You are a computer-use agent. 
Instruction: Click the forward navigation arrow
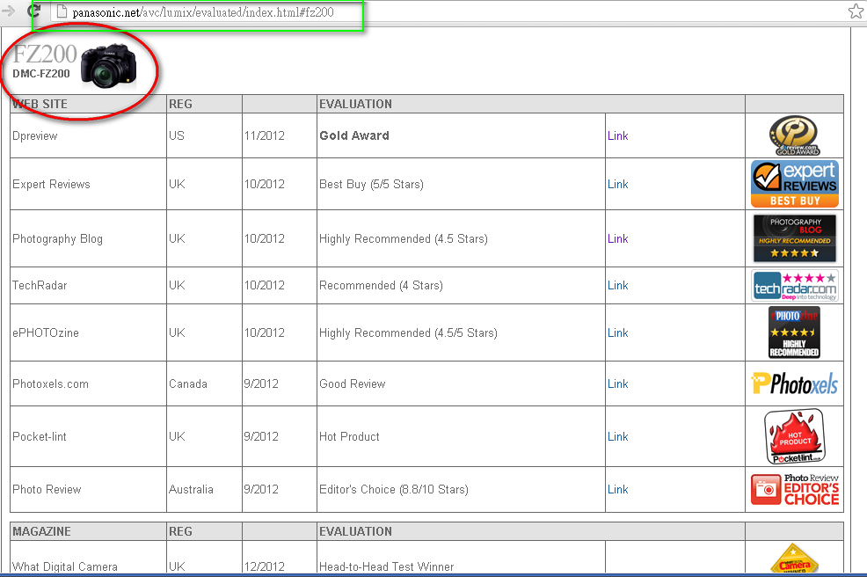tap(8, 11)
